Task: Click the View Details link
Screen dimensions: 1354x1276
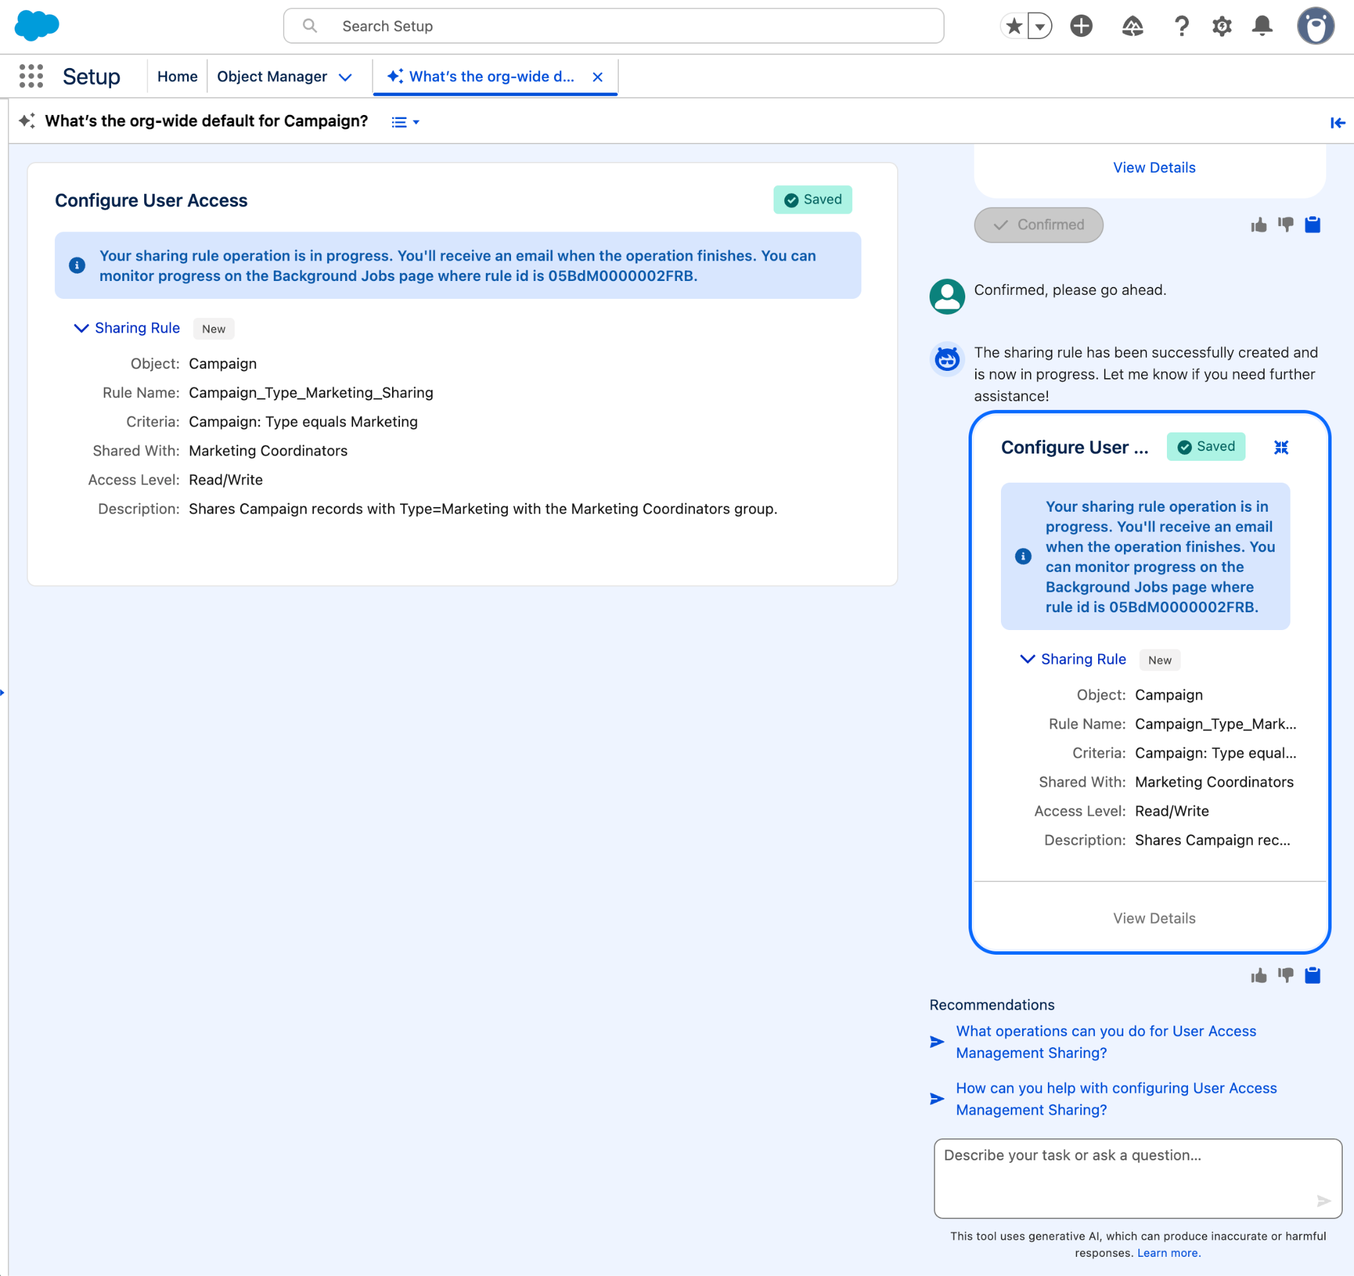Action: coord(1154,918)
